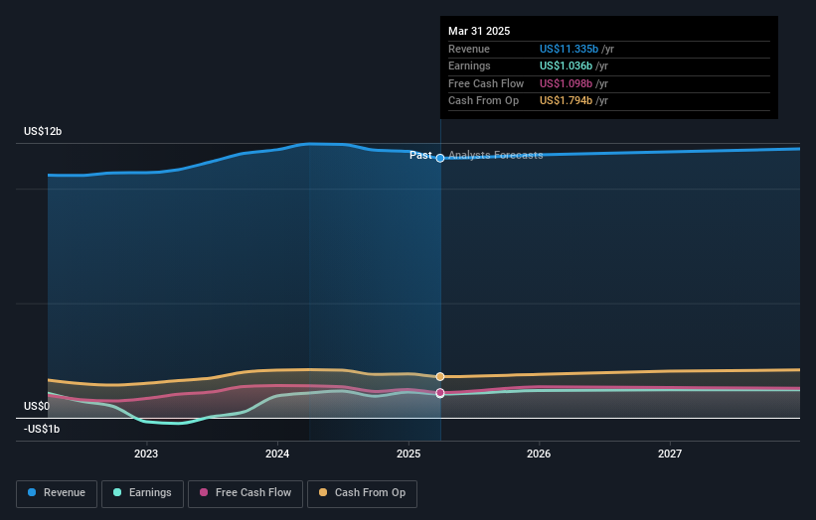Screen dimensions: 816x520
Task: Click the Free Cash Flow label in tooltip
Action: (x=486, y=83)
